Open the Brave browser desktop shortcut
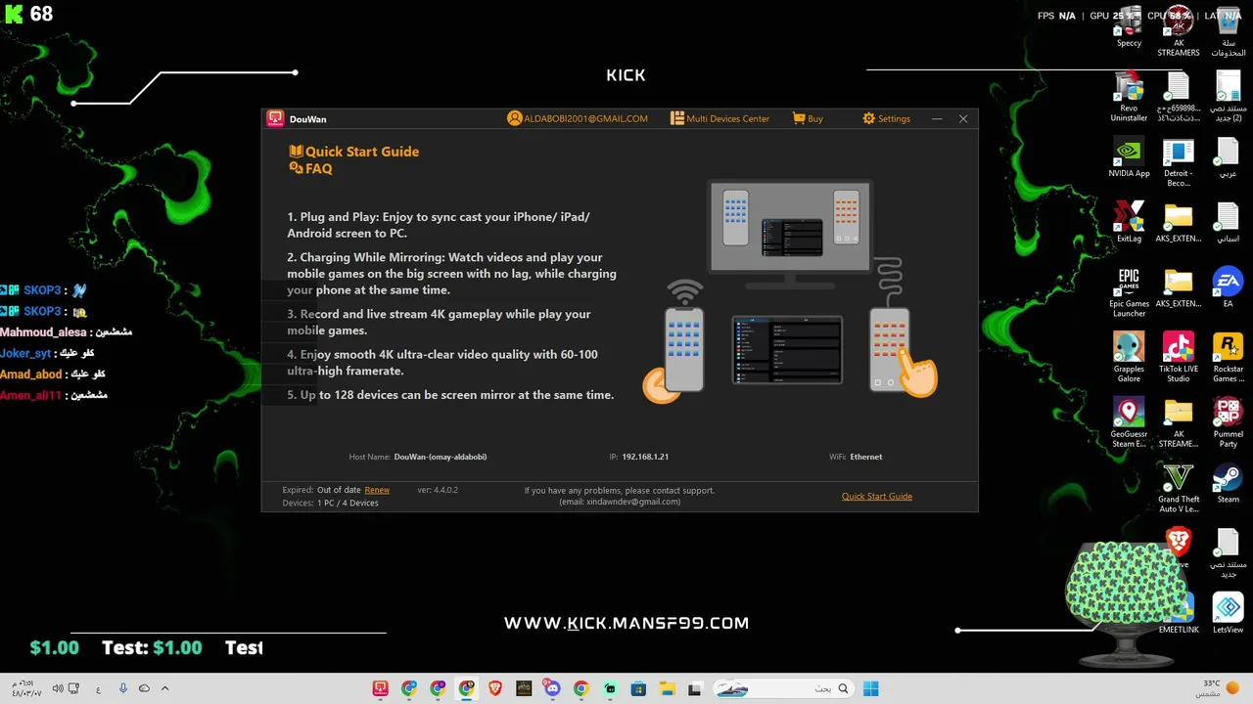 pos(1179,545)
